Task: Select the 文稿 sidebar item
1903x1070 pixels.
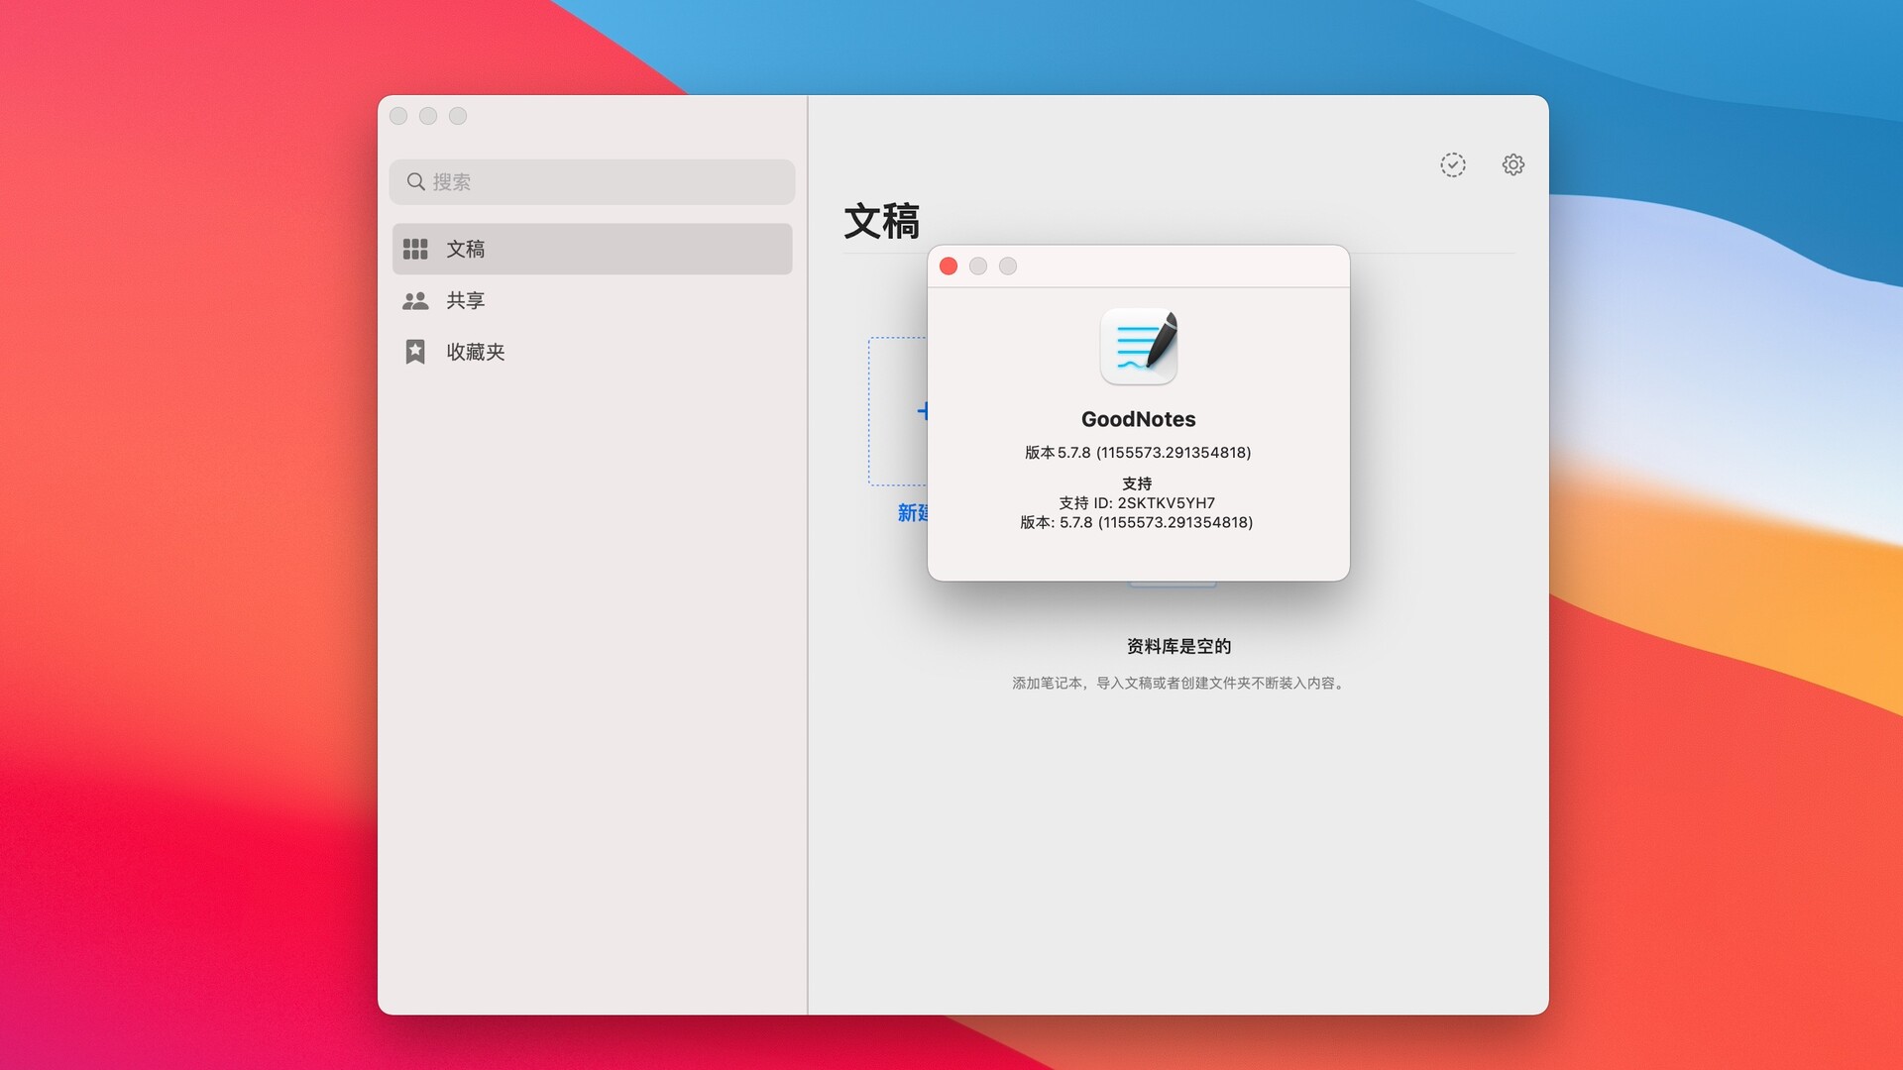Action: (592, 249)
